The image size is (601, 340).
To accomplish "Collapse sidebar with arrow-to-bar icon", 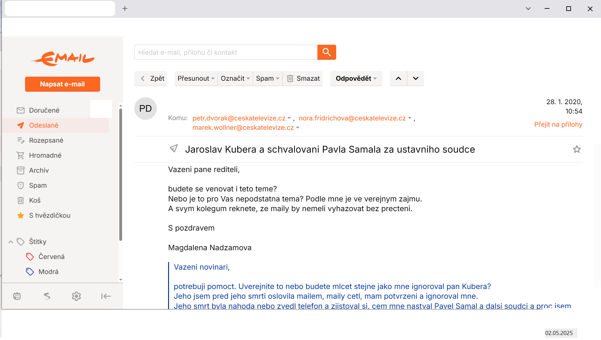I will 106,296.
